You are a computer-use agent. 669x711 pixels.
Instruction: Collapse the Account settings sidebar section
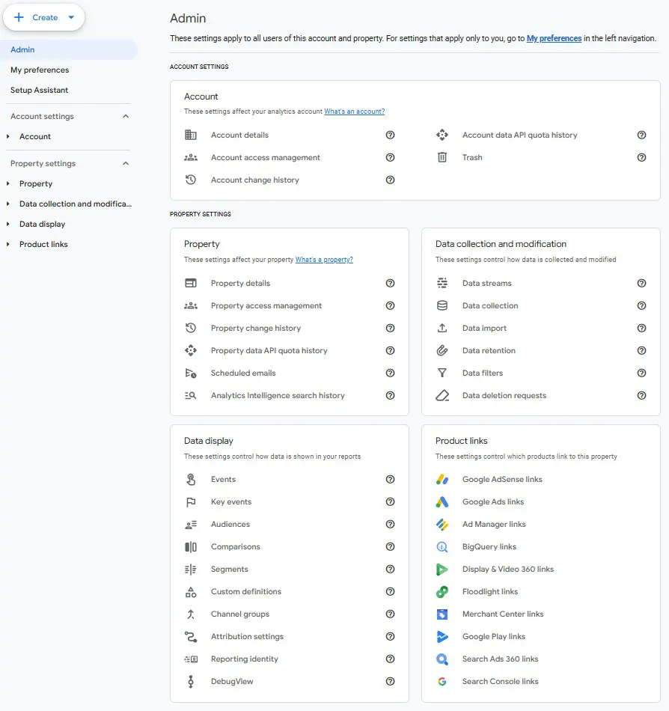(126, 117)
